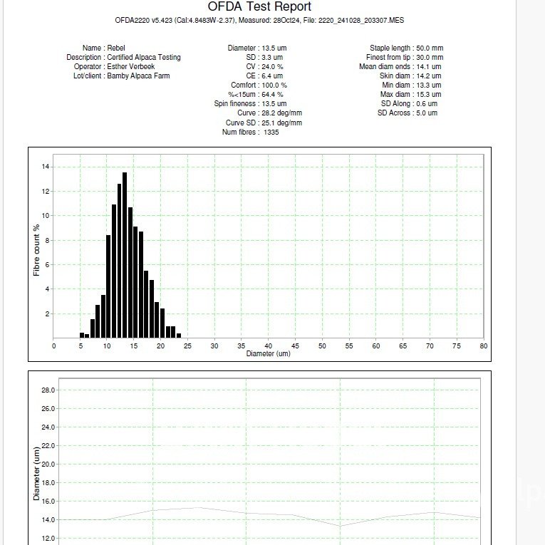Click Staple length 50.0 mm value
Screen dimensions: 545x545
tap(430, 48)
